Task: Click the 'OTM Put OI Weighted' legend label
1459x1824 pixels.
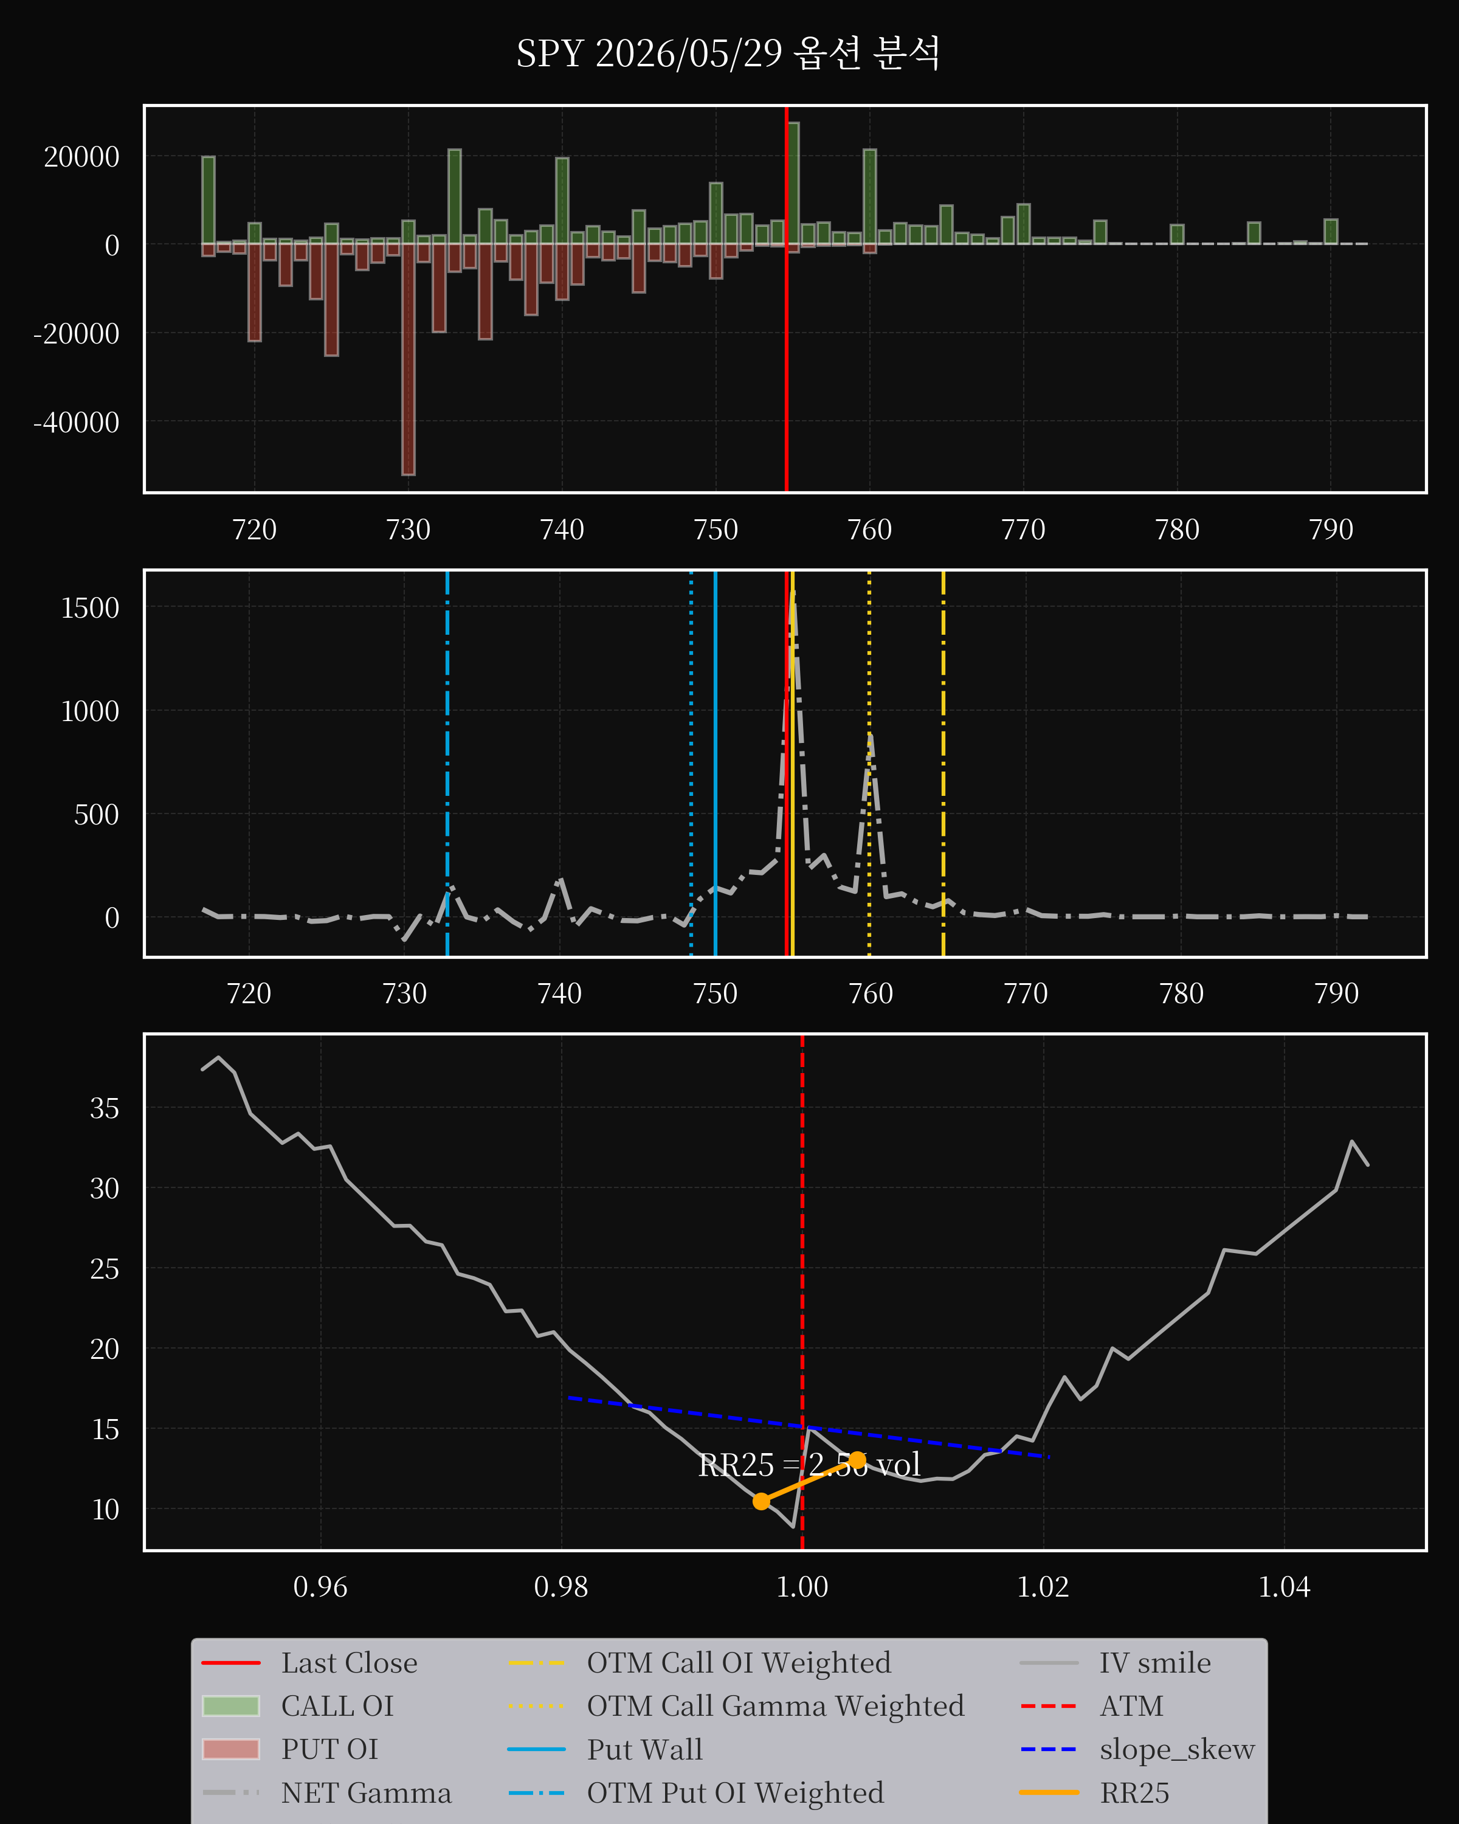Action: (x=736, y=1792)
